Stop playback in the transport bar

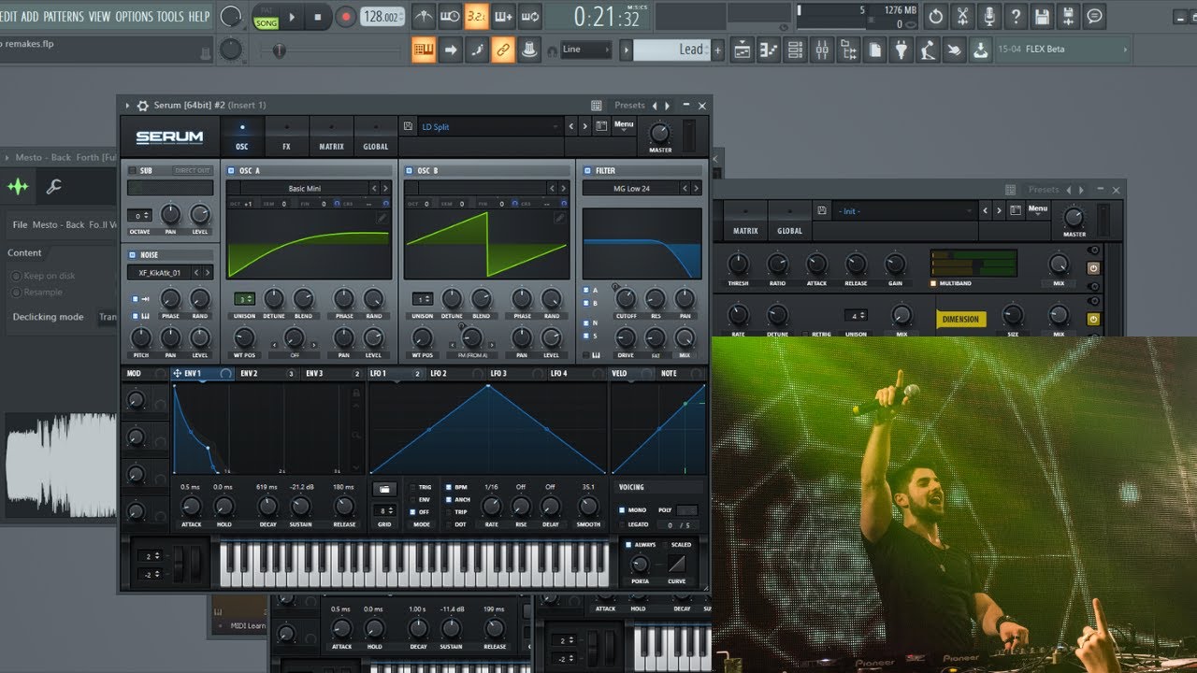coord(318,17)
